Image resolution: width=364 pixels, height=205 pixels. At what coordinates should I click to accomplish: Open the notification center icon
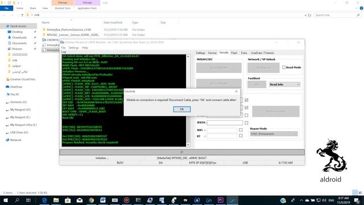357,200
